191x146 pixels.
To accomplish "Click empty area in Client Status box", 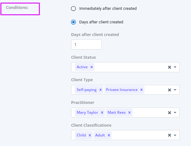I will pos(129,67).
